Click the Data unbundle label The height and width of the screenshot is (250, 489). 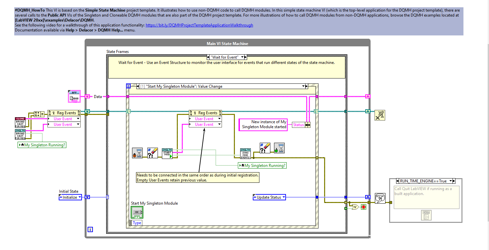98,97
